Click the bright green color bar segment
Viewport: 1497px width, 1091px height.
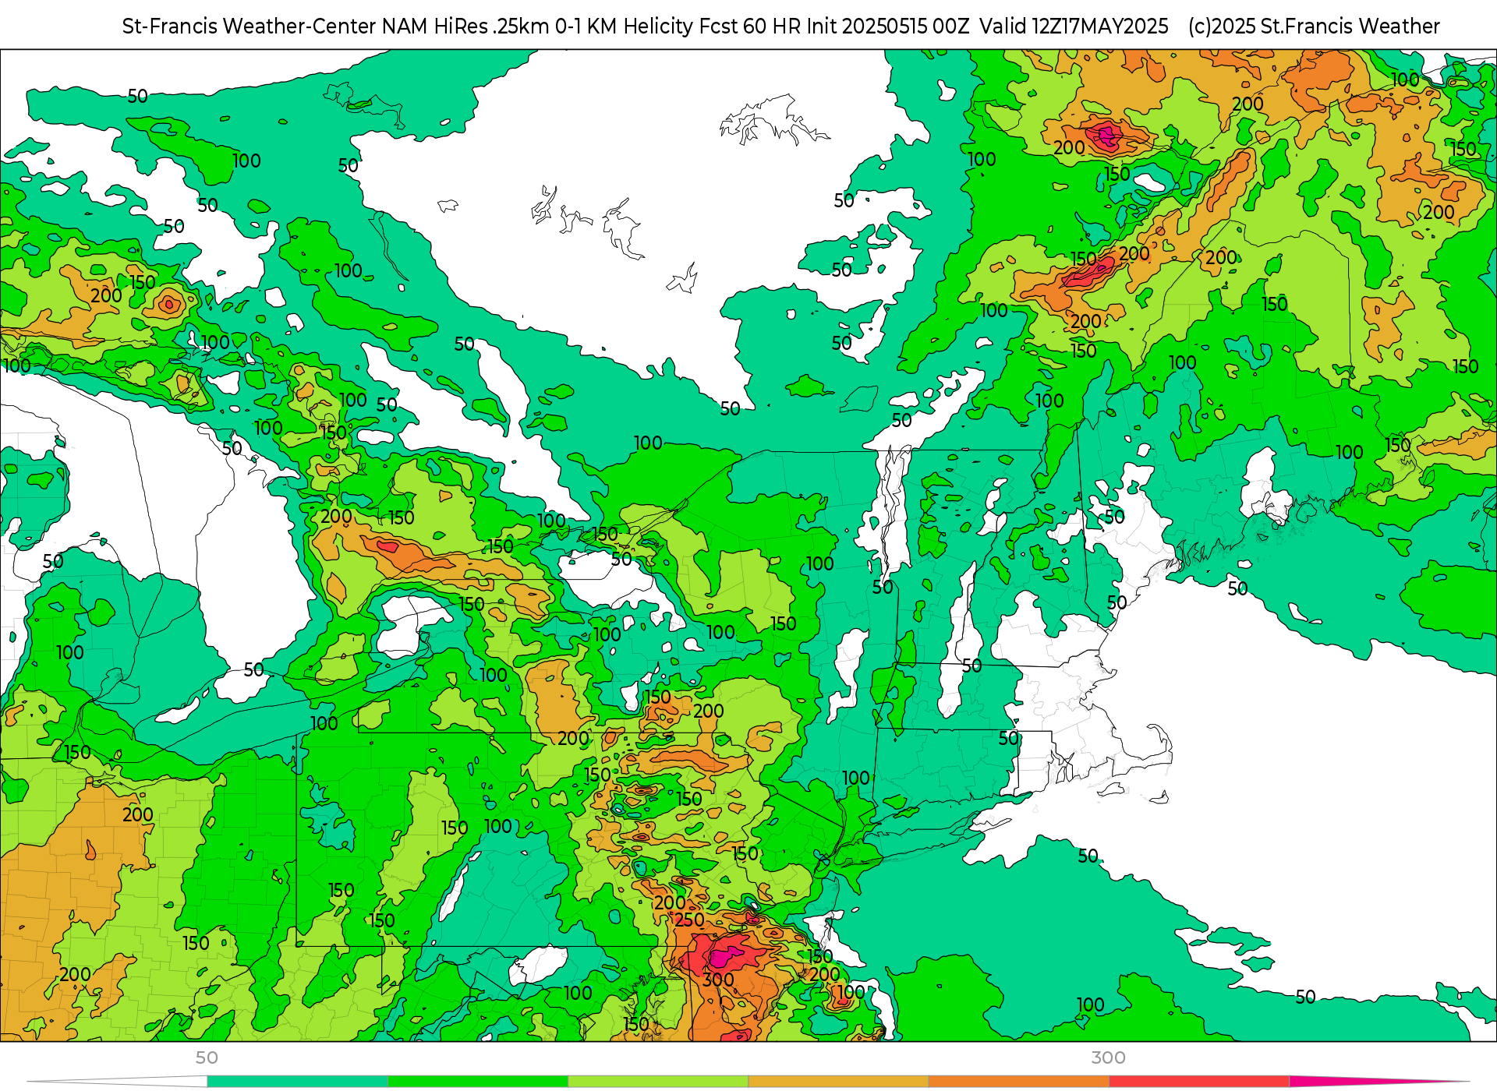(477, 1082)
